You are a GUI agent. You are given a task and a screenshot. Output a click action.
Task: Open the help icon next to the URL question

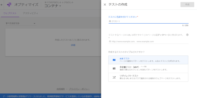(x=187, y=35)
